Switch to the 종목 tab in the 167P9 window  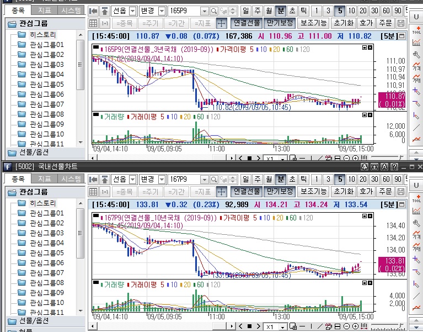18,179
